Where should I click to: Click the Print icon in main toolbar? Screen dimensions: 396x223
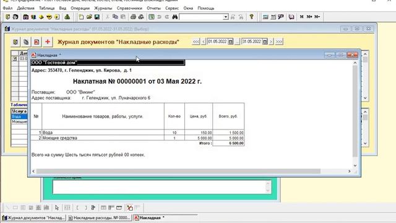pyautogui.click(x=133, y=17)
